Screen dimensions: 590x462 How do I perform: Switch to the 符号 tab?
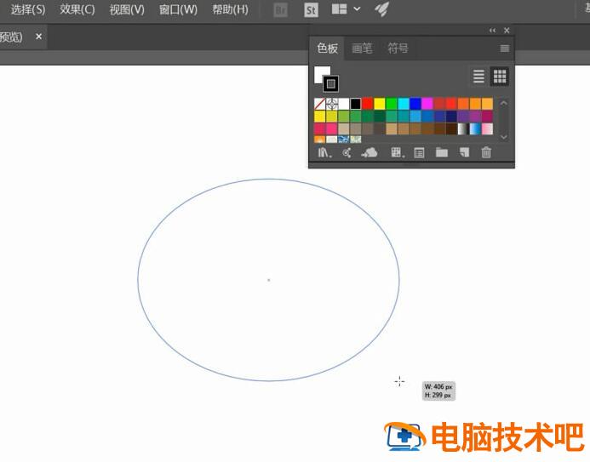pos(398,48)
